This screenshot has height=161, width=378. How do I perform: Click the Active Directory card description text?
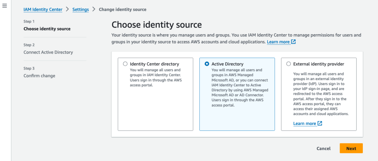pyautogui.click(x=240, y=87)
